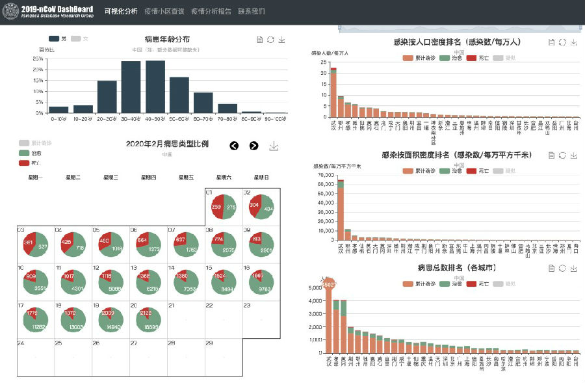This screenshot has width=585, height=383.
Task: Click the 联系我们 link
Action: click(x=252, y=12)
